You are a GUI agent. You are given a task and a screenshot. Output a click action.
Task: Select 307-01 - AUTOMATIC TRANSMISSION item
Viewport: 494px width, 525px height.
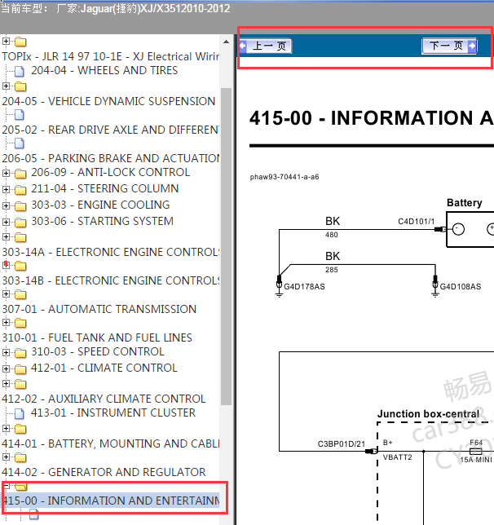(99, 309)
